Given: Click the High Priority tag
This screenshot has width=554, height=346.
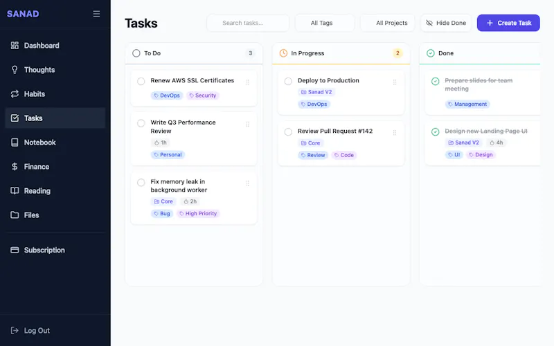Looking at the screenshot, I should [198, 214].
